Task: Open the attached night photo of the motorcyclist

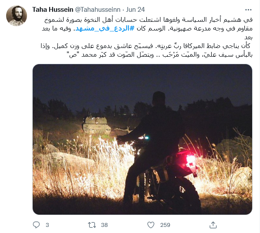Action: click(x=142, y=139)
